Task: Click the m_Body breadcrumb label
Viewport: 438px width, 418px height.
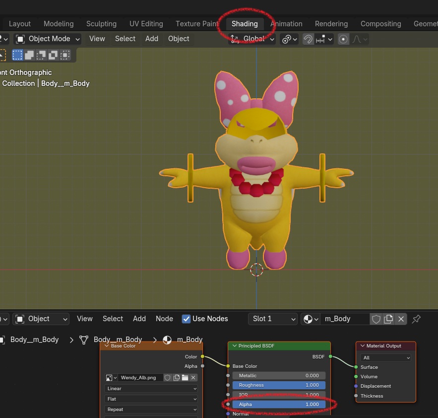Action: pos(189,340)
